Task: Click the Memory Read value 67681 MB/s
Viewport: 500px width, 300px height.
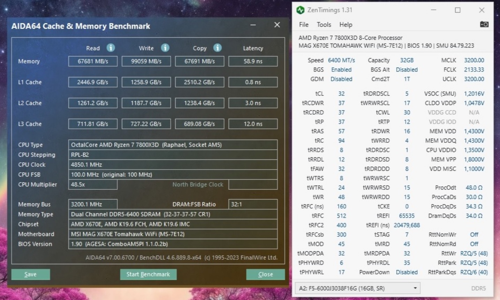Action: tap(93, 61)
